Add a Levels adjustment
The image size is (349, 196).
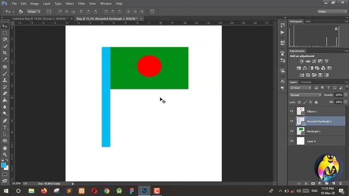point(308,61)
